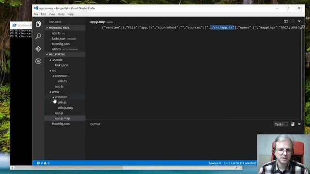The height and width of the screenshot is (174, 310).
Task: Open the File menu
Action: 36,14
